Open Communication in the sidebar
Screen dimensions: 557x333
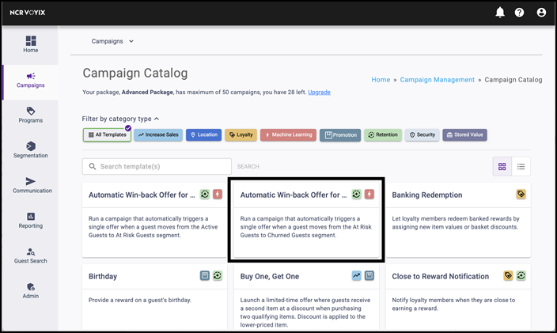coord(32,185)
